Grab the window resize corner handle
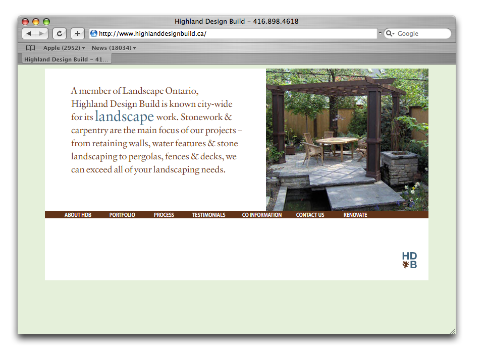The height and width of the screenshot is (362, 486). pyautogui.click(x=453, y=331)
